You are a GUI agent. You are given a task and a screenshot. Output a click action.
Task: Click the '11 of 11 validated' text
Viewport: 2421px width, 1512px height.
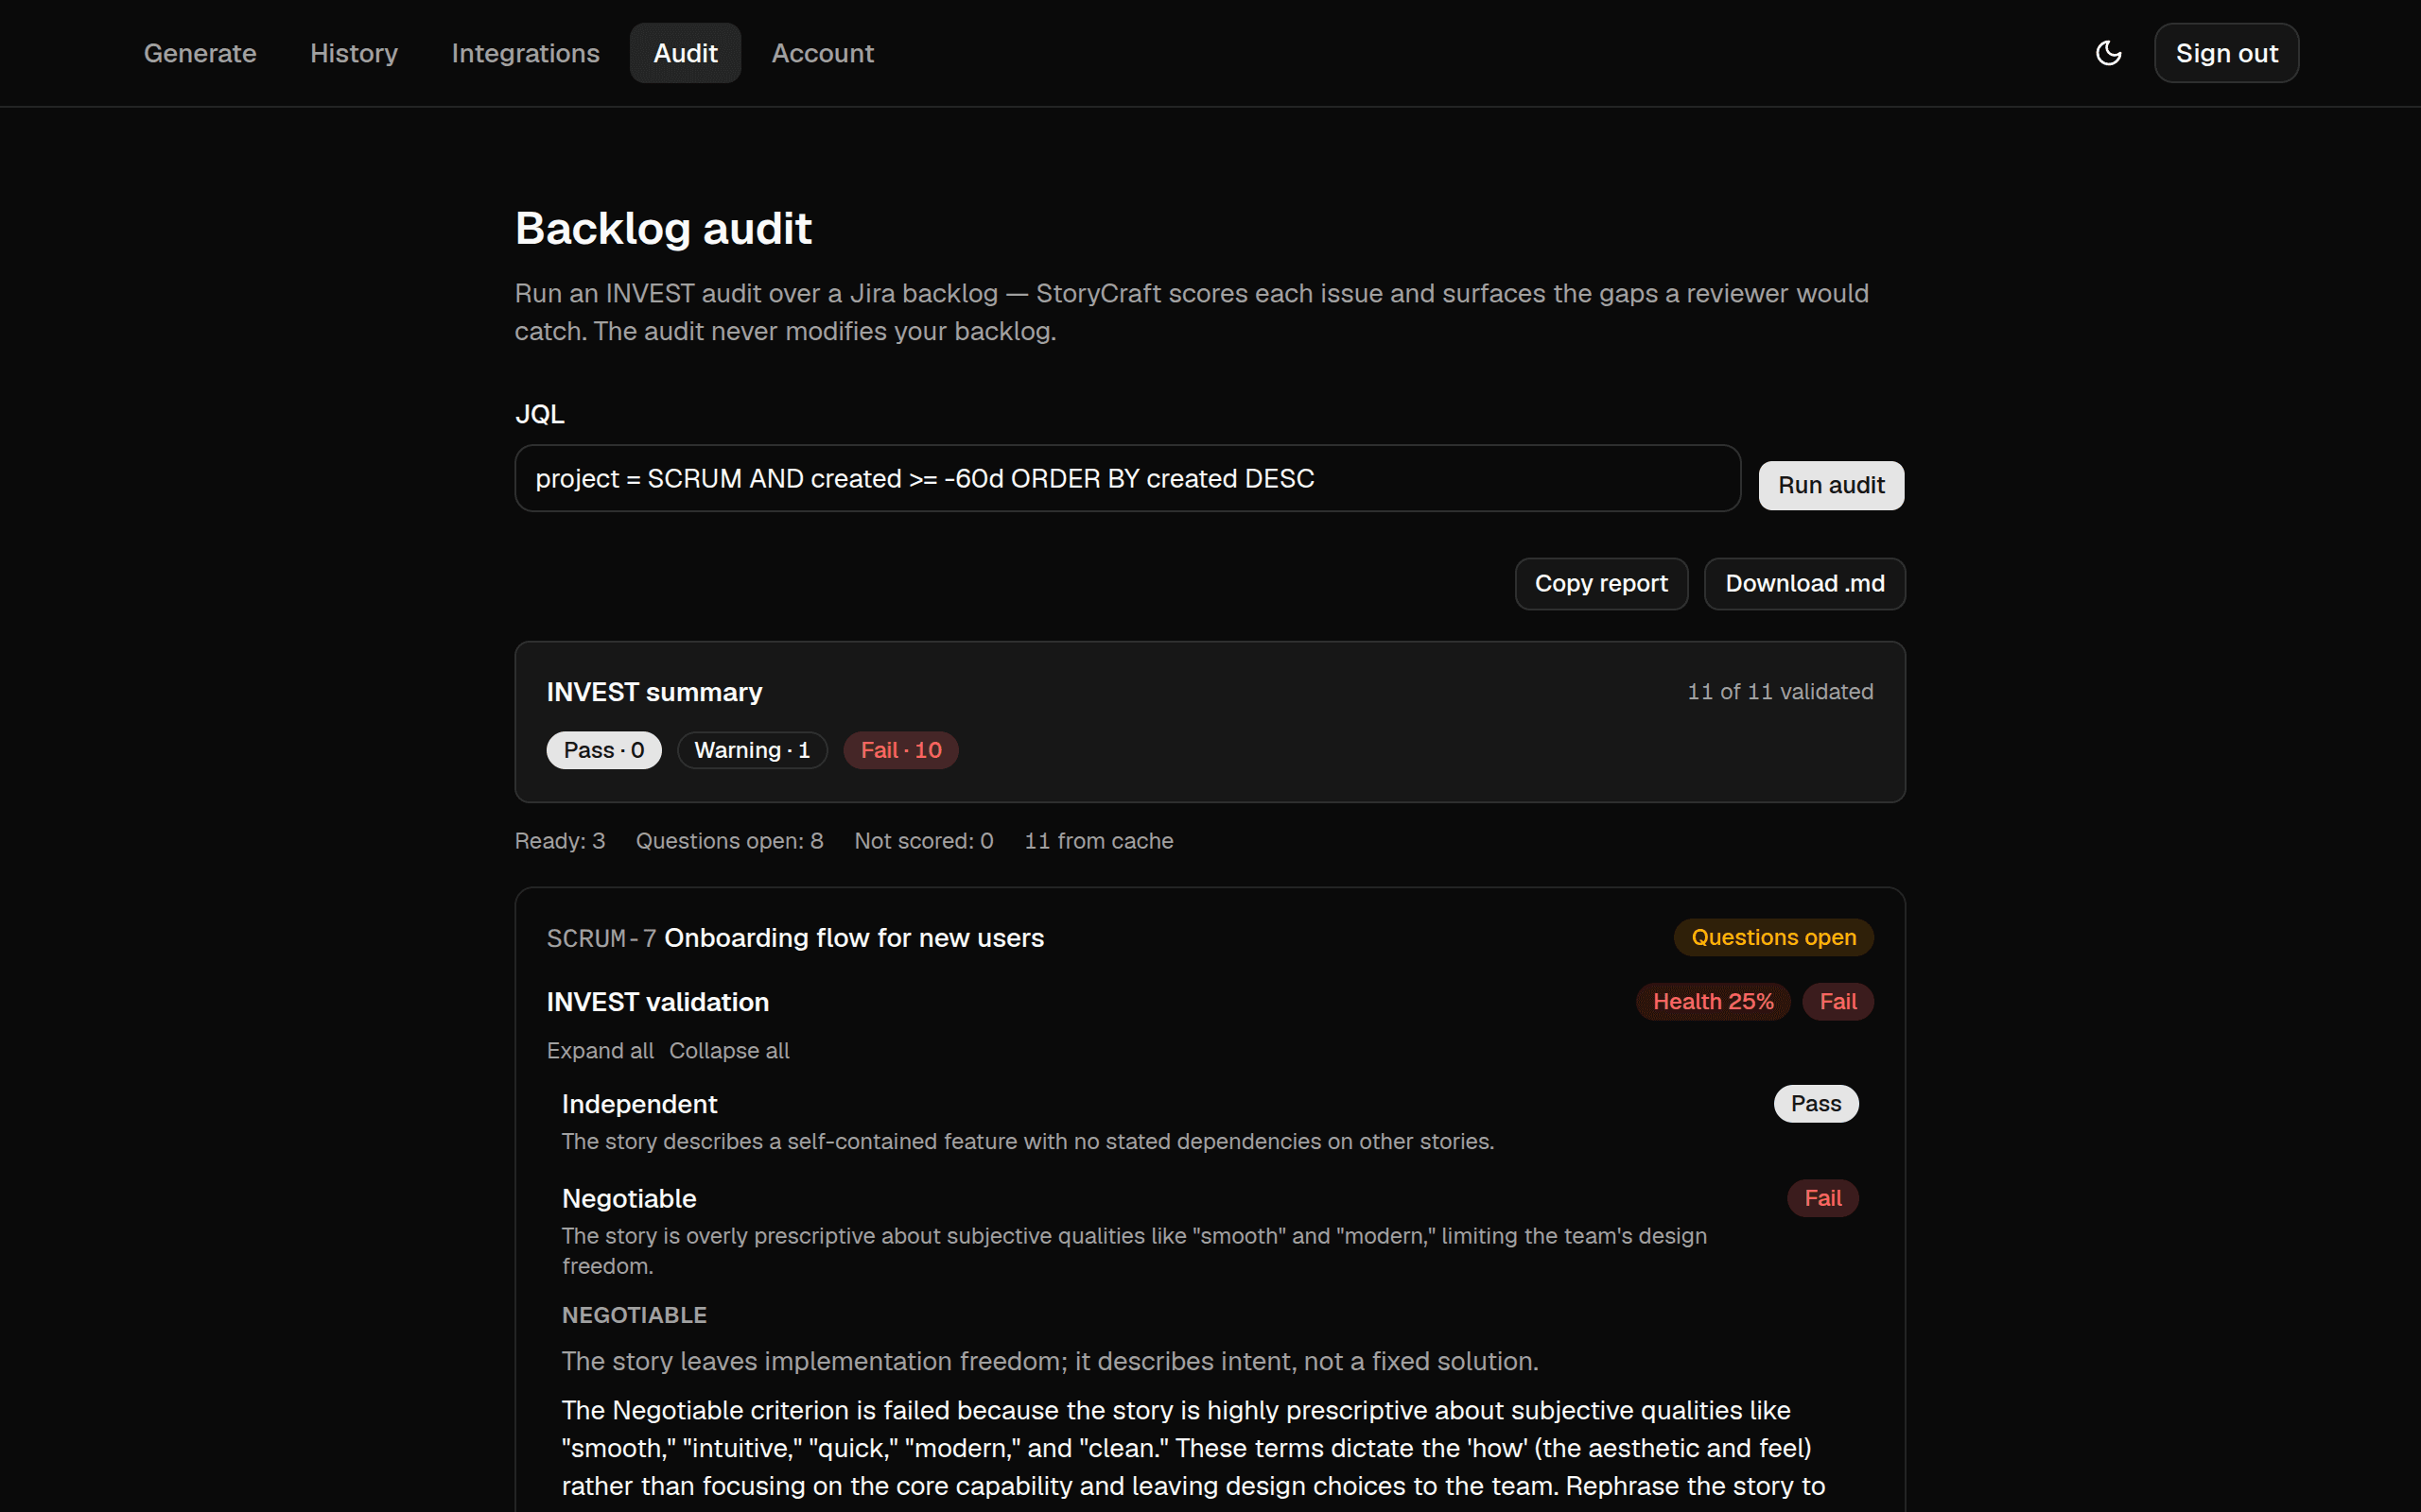point(1780,692)
